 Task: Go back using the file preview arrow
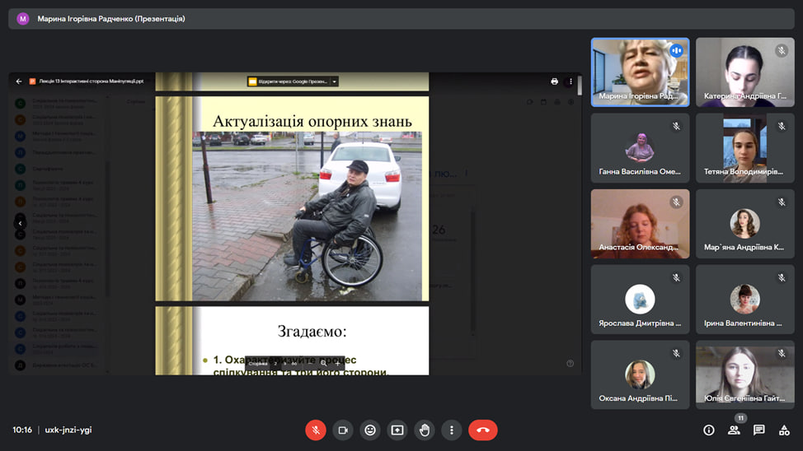tap(19, 81)
